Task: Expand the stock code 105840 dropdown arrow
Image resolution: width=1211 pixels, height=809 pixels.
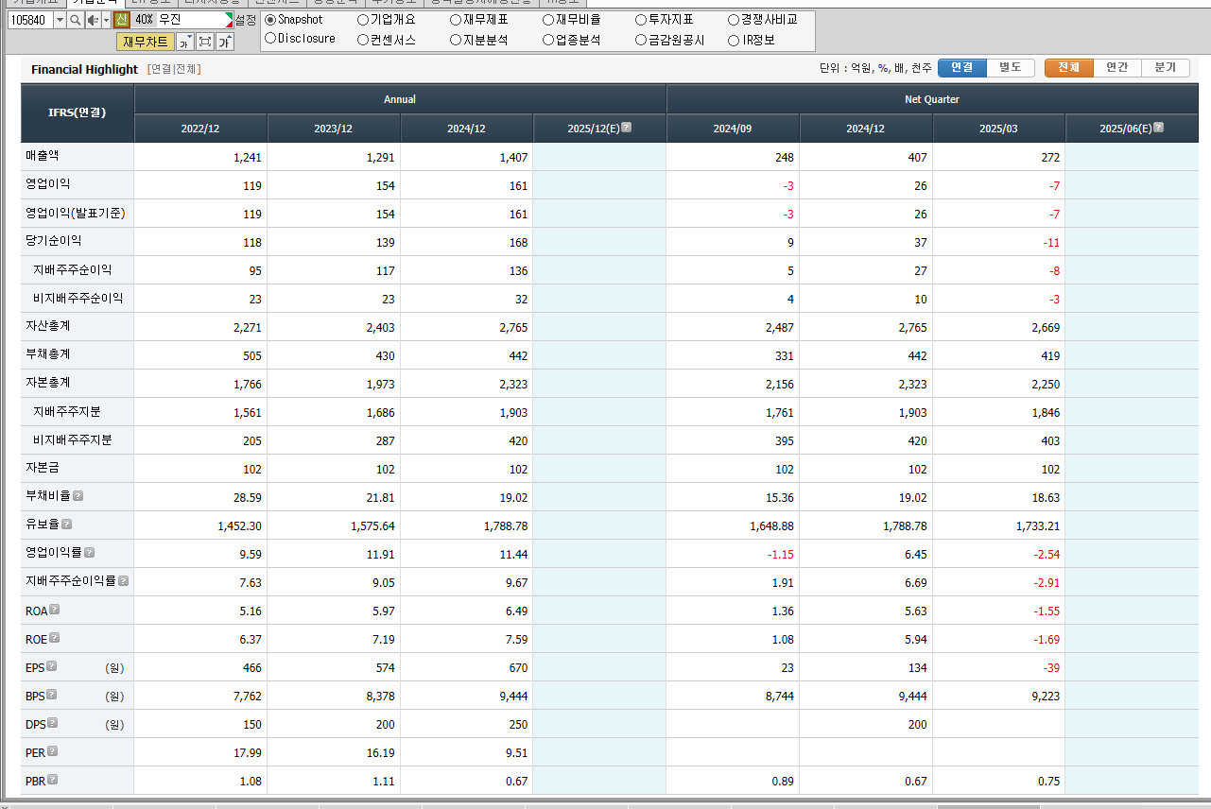Action: (x=61, y=20)
